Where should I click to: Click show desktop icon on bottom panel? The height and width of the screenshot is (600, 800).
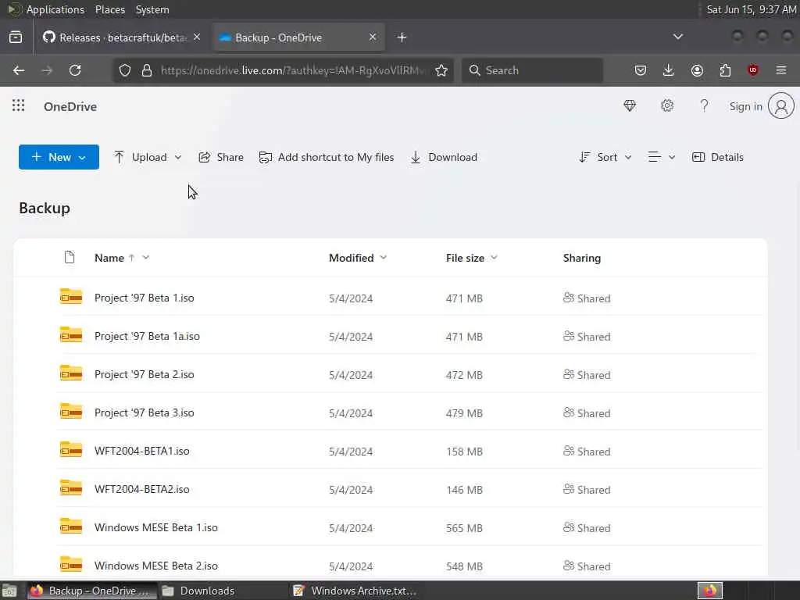point(9,591)
